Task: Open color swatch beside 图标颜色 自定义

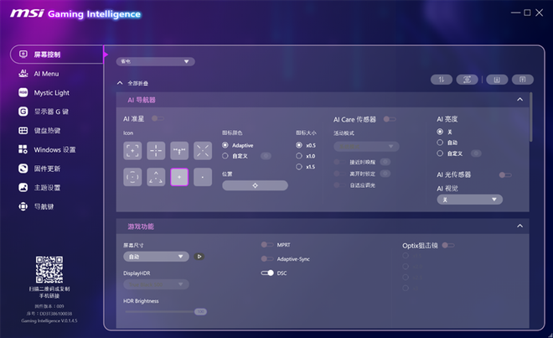Action: pos(266,156)
